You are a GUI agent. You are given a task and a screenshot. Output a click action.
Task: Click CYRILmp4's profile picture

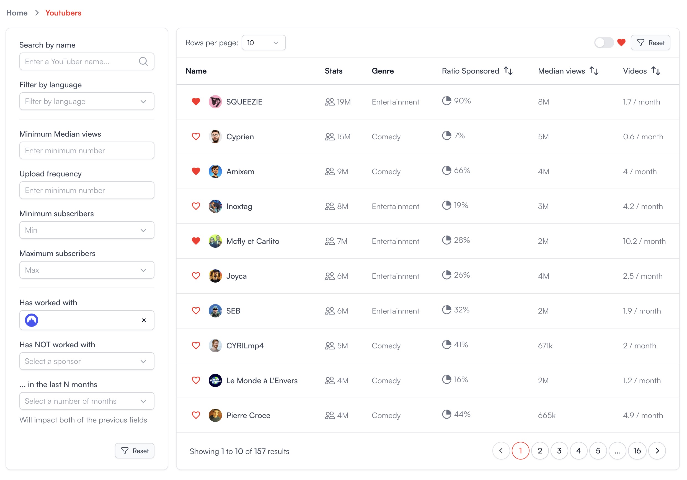[x=215, y=346]
